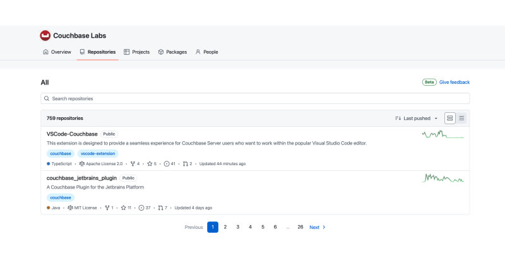This screenshot has height=256, width=505.
Task: Click the Give feedback link
Action: point(454,82)
